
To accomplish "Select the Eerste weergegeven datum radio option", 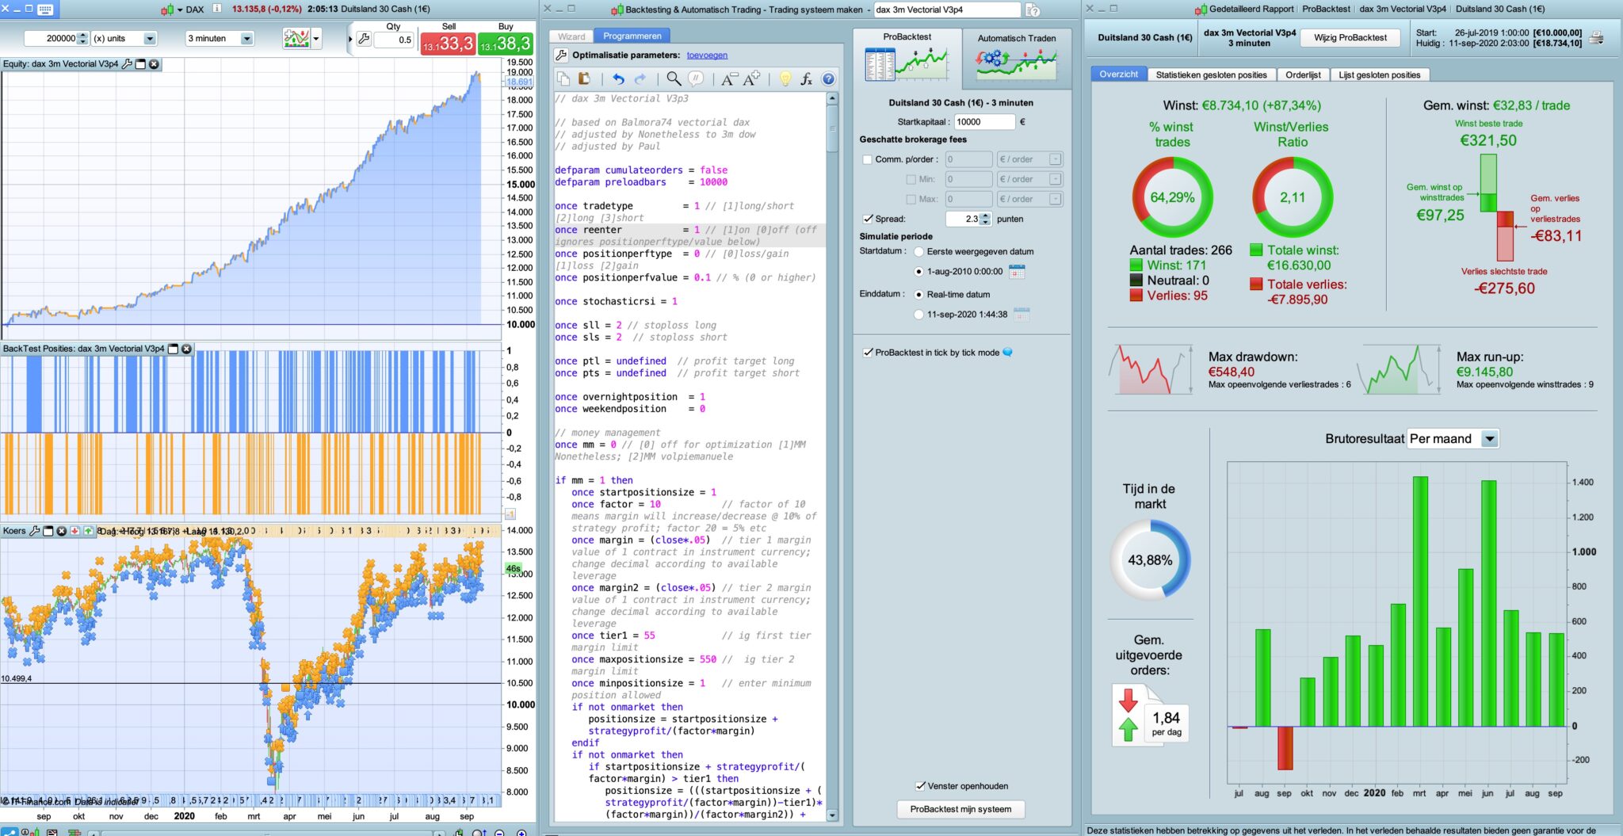I will (918, 252).
